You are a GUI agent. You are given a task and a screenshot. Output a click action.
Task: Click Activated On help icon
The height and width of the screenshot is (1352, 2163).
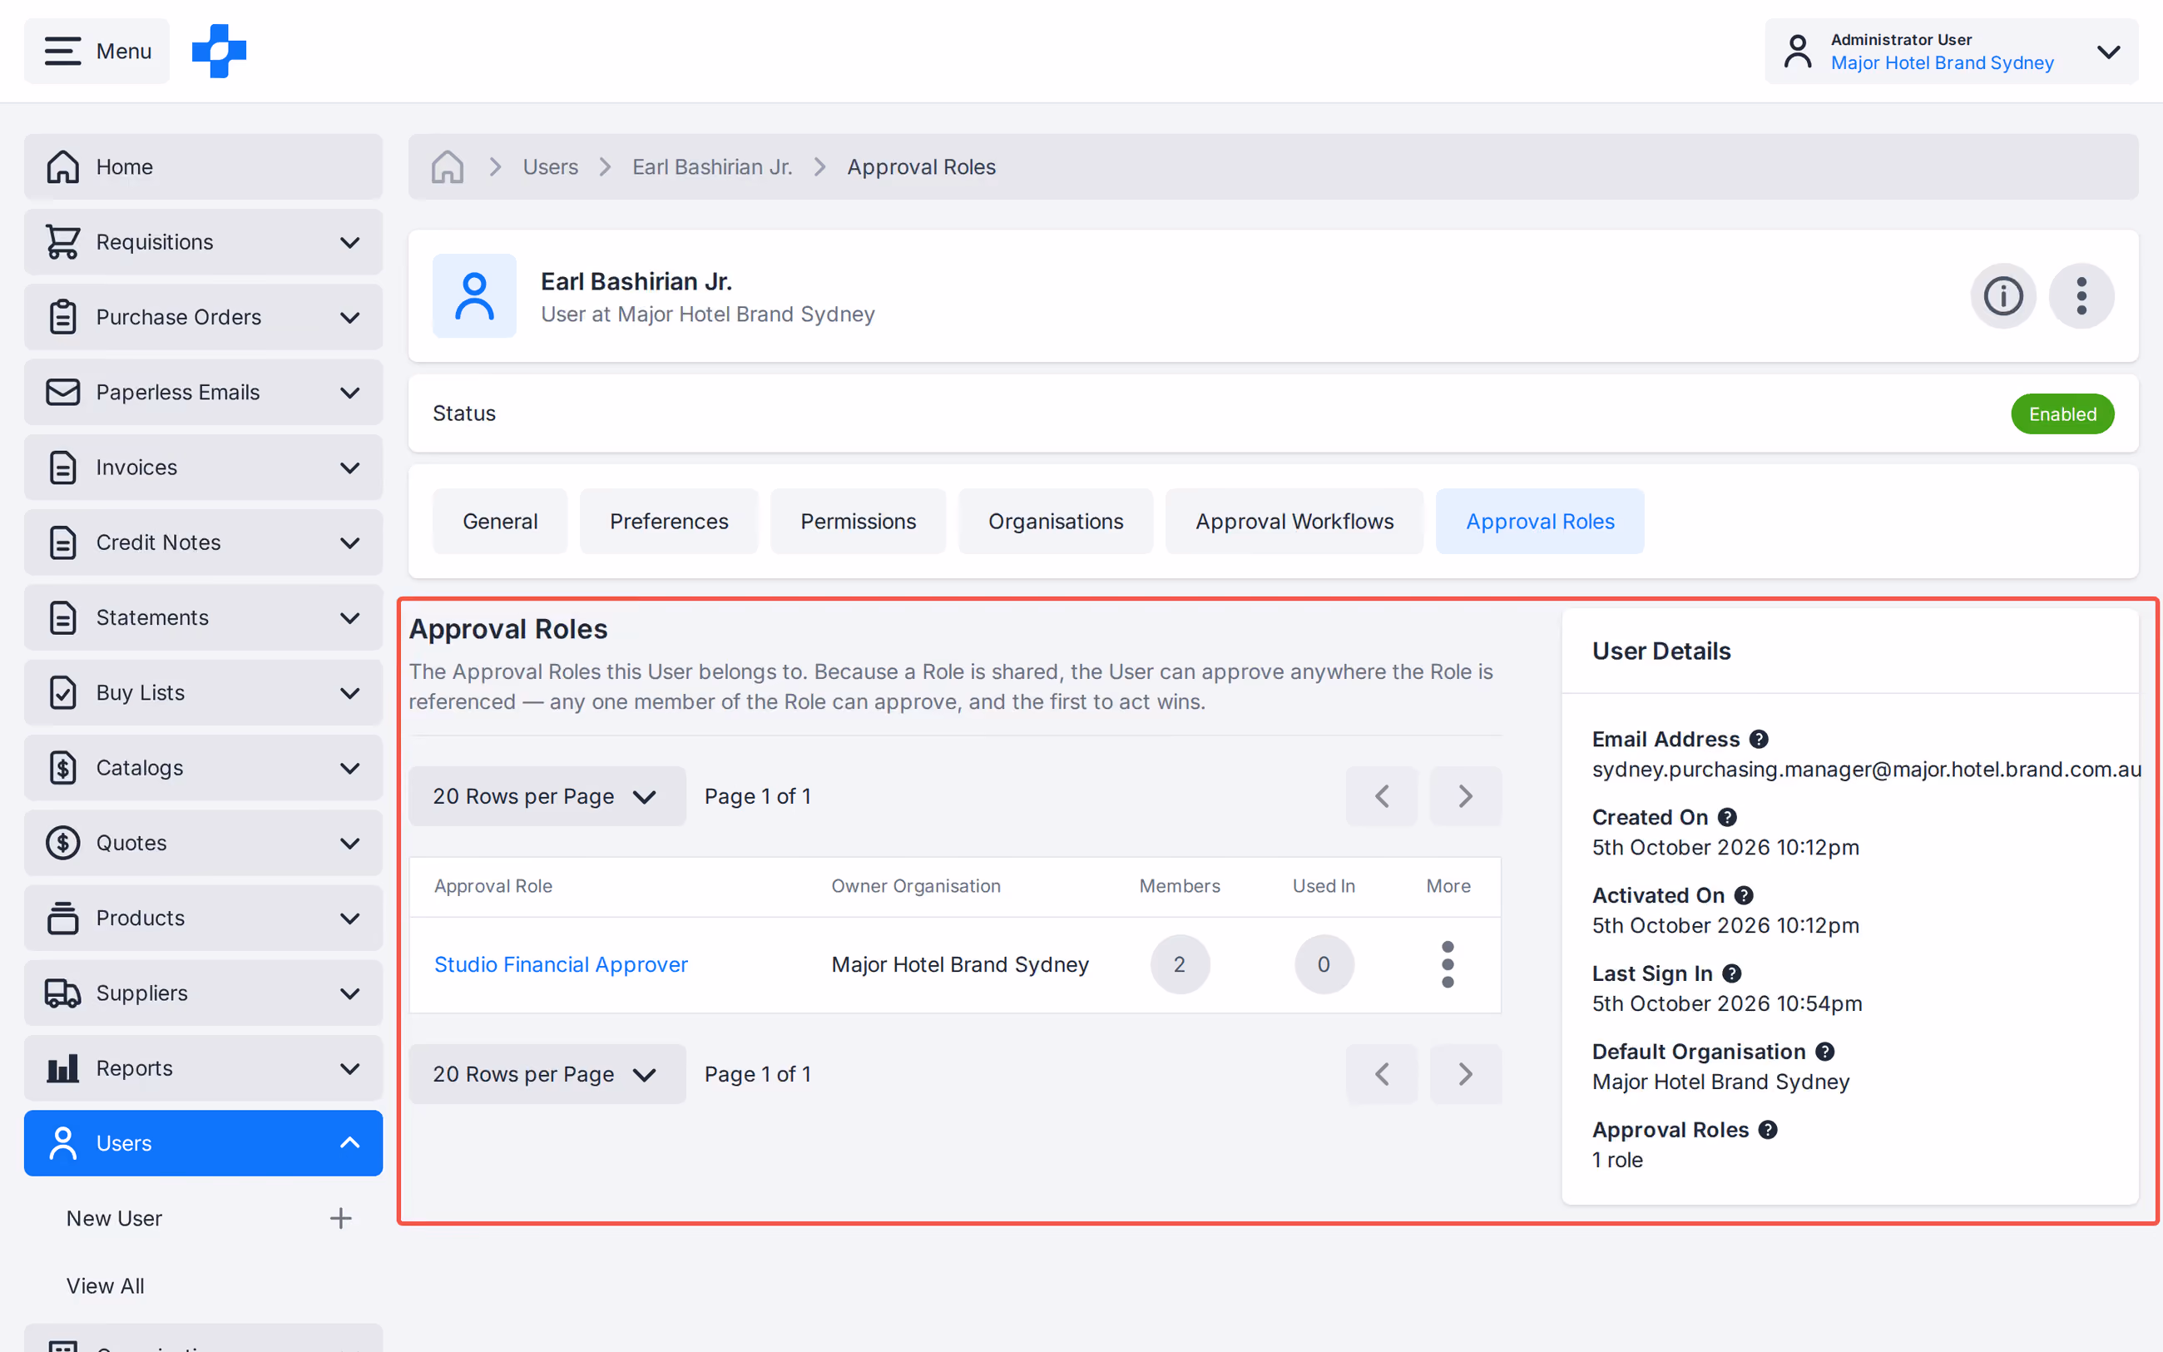point(1744,895)
